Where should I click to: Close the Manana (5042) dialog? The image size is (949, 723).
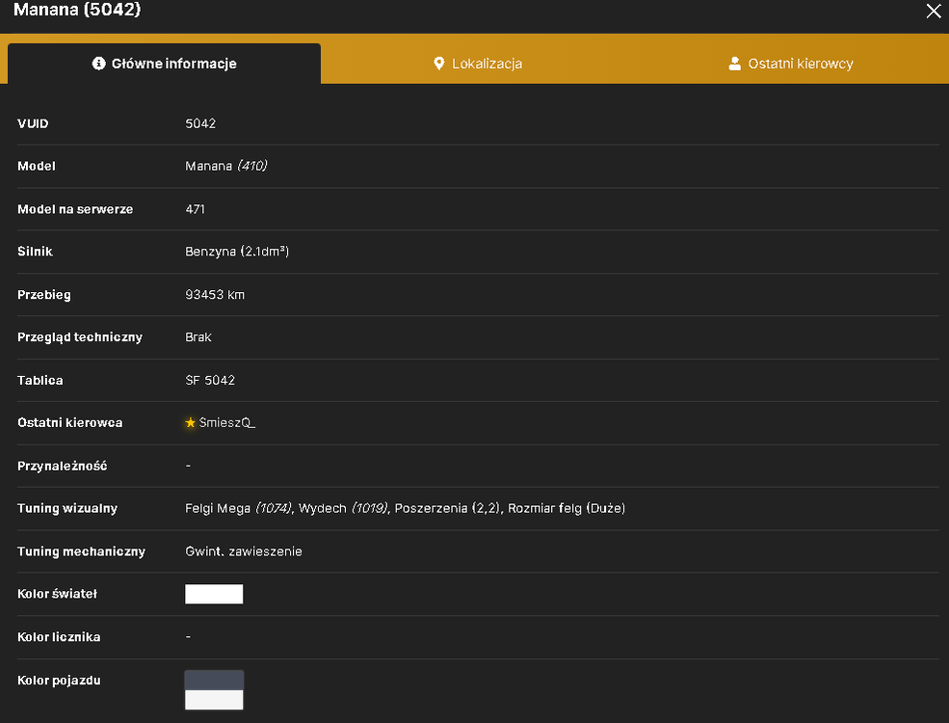[934, 11]
